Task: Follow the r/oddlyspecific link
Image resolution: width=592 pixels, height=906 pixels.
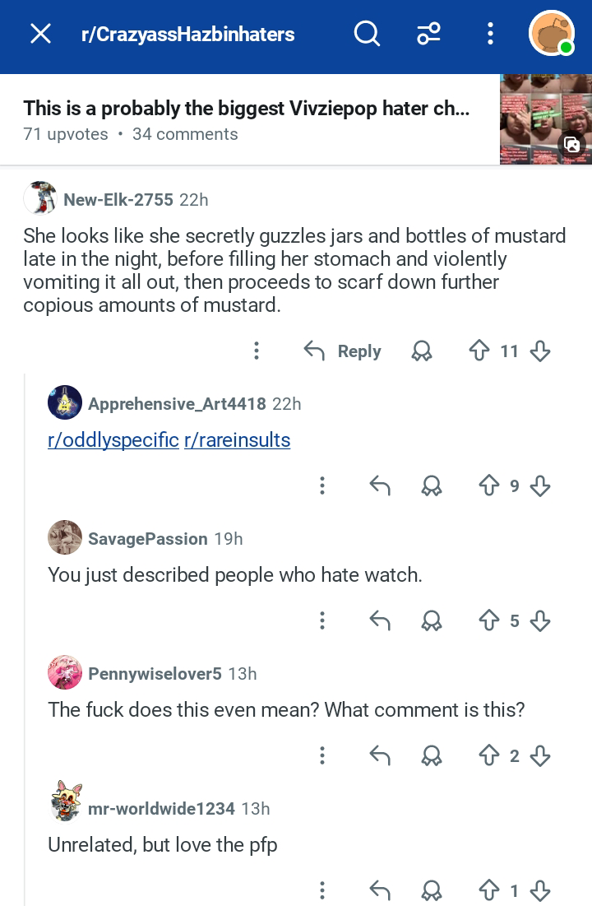Action: [x=113, y=440]
